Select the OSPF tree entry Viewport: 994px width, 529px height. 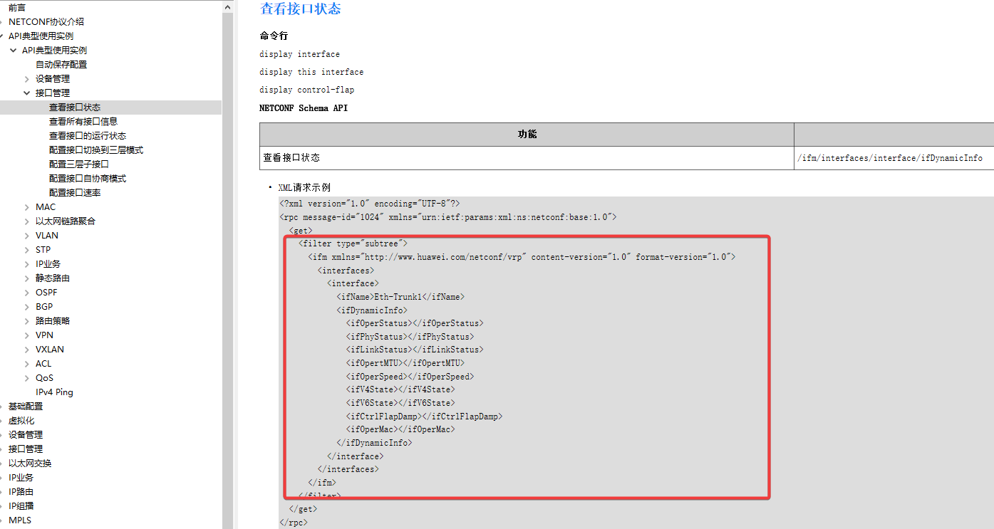tap(46, 293)
